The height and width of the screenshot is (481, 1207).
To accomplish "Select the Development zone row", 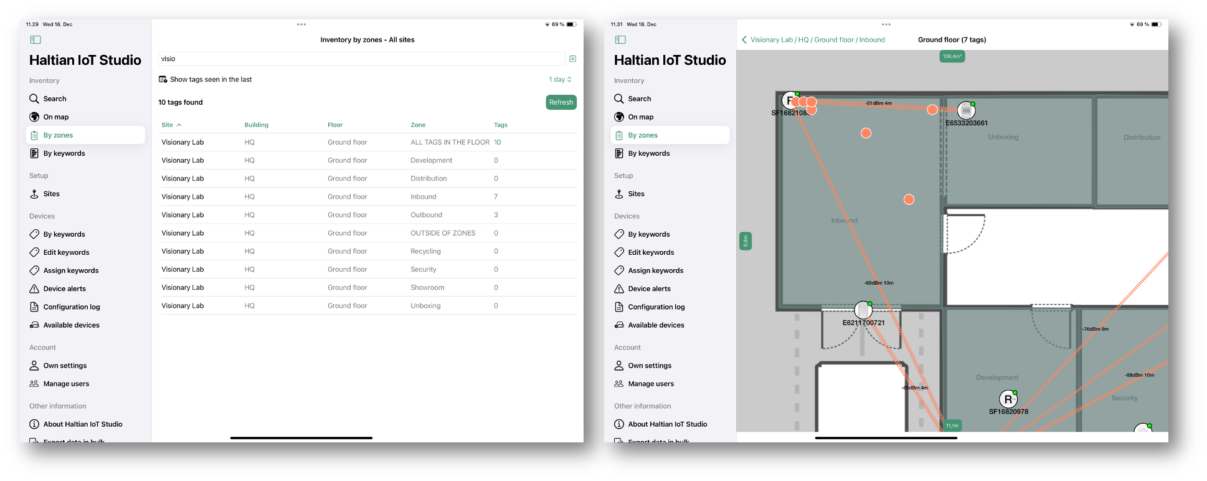I will point(369,160).
